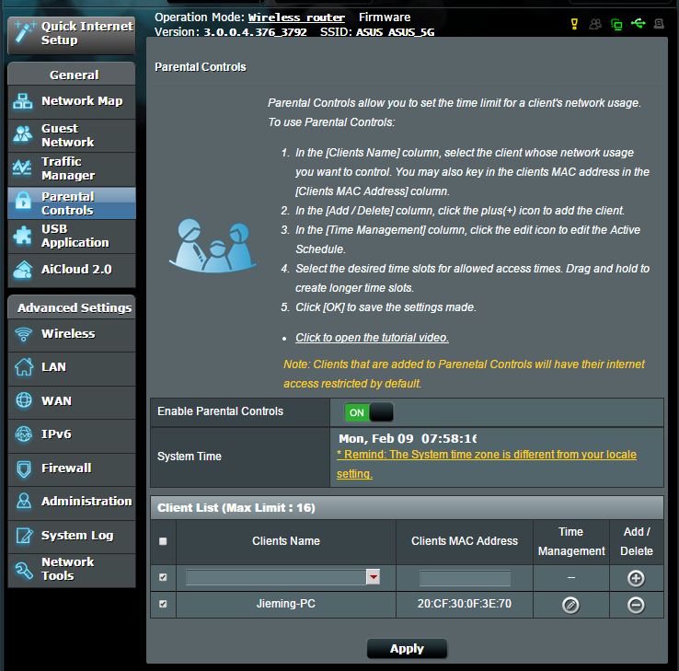Click the guest network status icon in header

(x=595, y=24)
